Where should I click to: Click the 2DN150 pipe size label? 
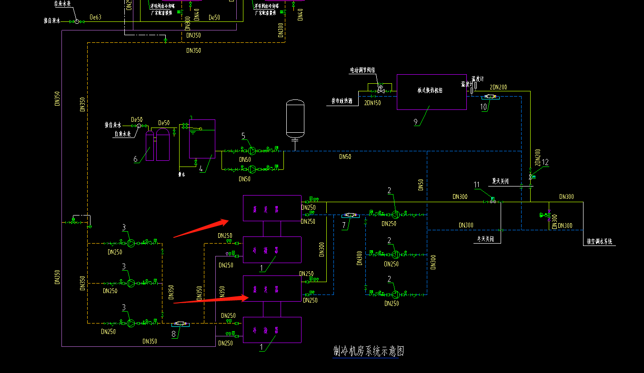click(x=372, y=103)
